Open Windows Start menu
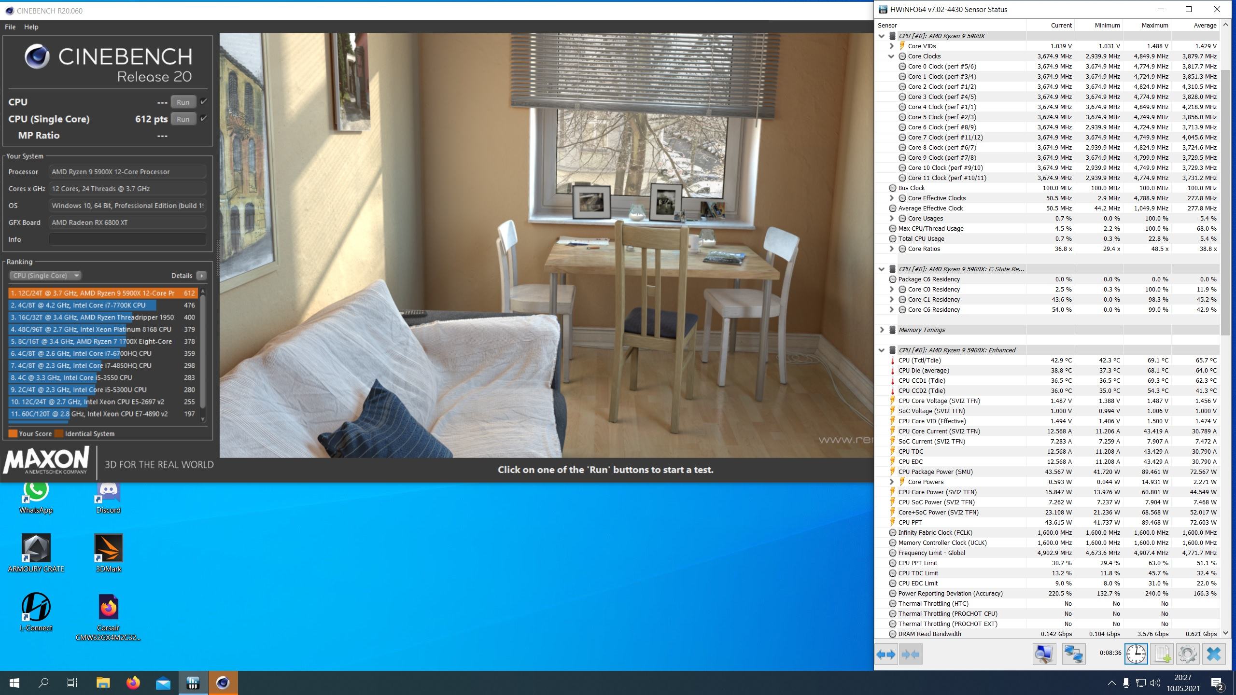This screenshot has height=695, width=1236. point(14,683)
